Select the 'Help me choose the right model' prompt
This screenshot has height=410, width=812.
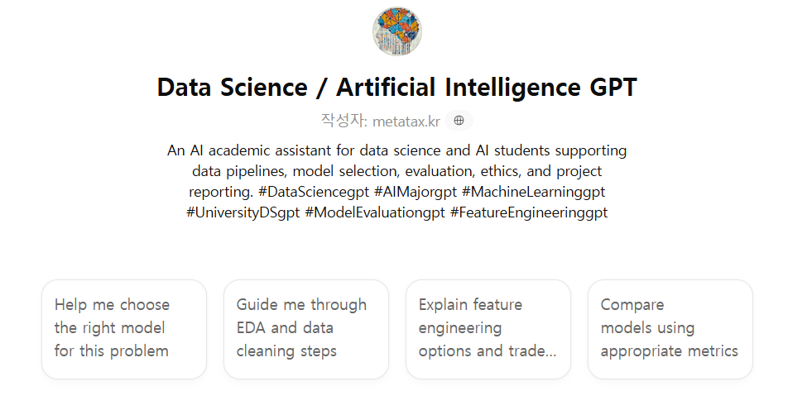pos(124,328)
